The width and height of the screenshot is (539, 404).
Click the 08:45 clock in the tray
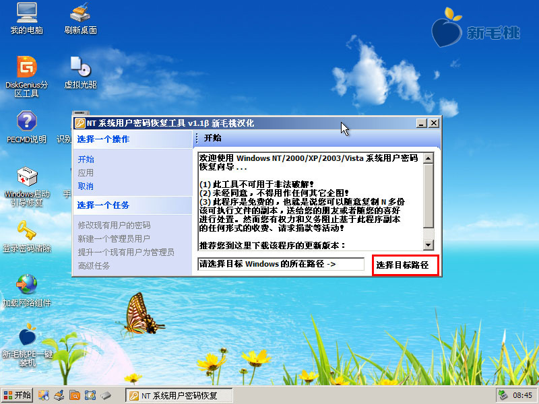(x=523, y=395)
